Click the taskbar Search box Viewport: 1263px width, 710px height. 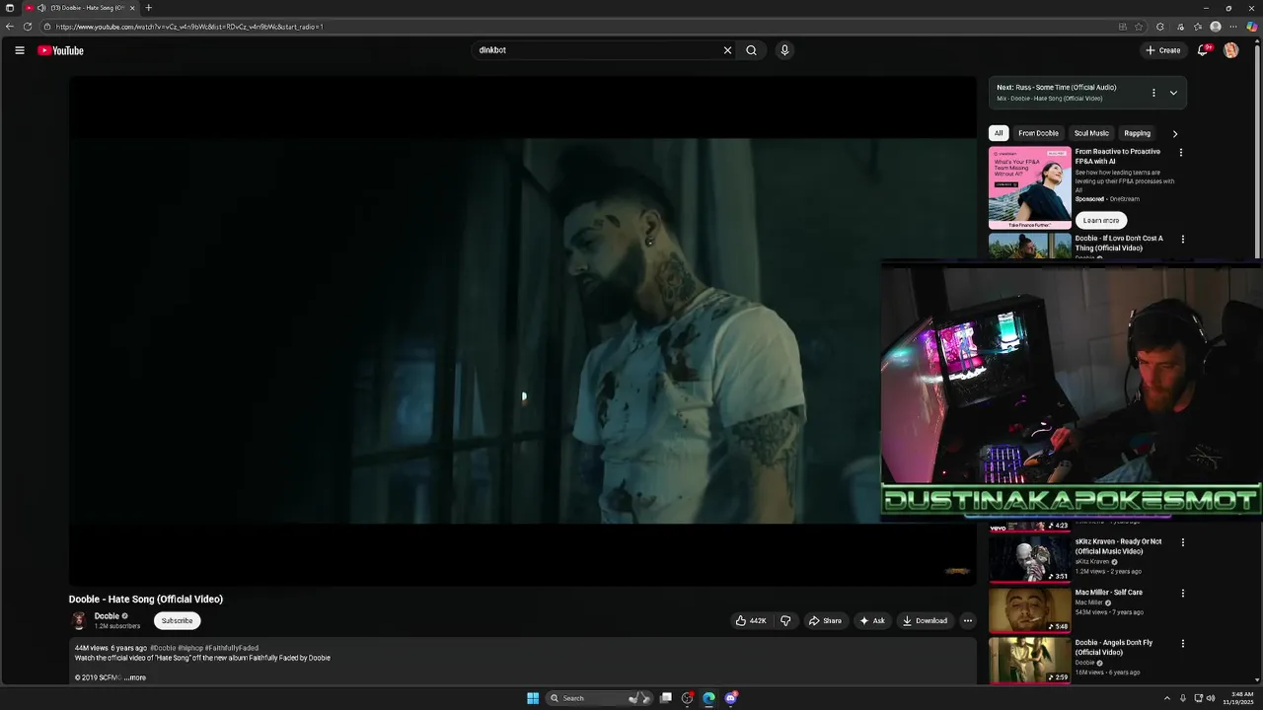[x=597, y=698]
